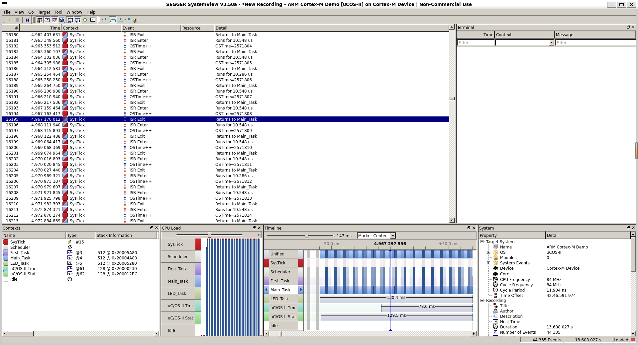Click the green Start Recording play icon
The width and height of the screenshot is (638, 345).
click(x=10, y=20)
